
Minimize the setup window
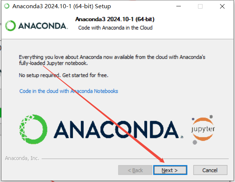[179, 6]
